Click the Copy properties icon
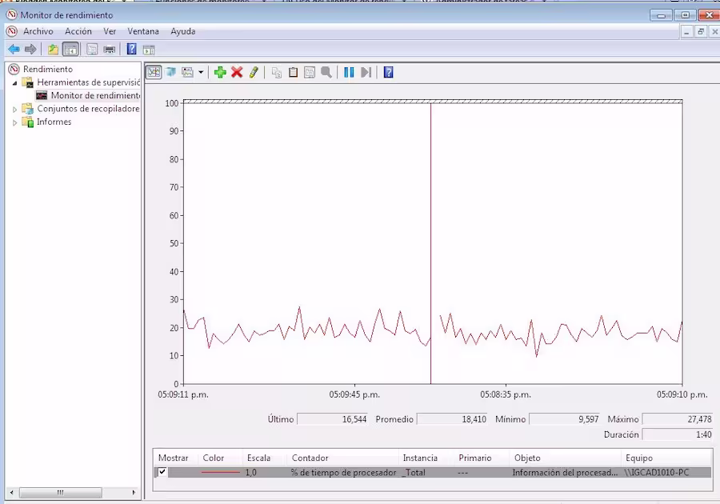720x504 pixels. (x=277, y=72)
